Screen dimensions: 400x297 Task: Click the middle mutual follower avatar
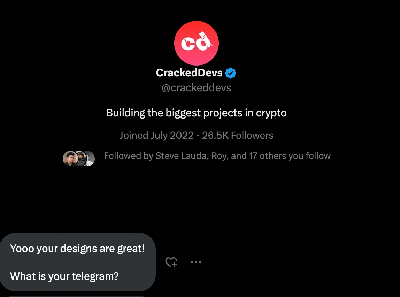(80, 159)
